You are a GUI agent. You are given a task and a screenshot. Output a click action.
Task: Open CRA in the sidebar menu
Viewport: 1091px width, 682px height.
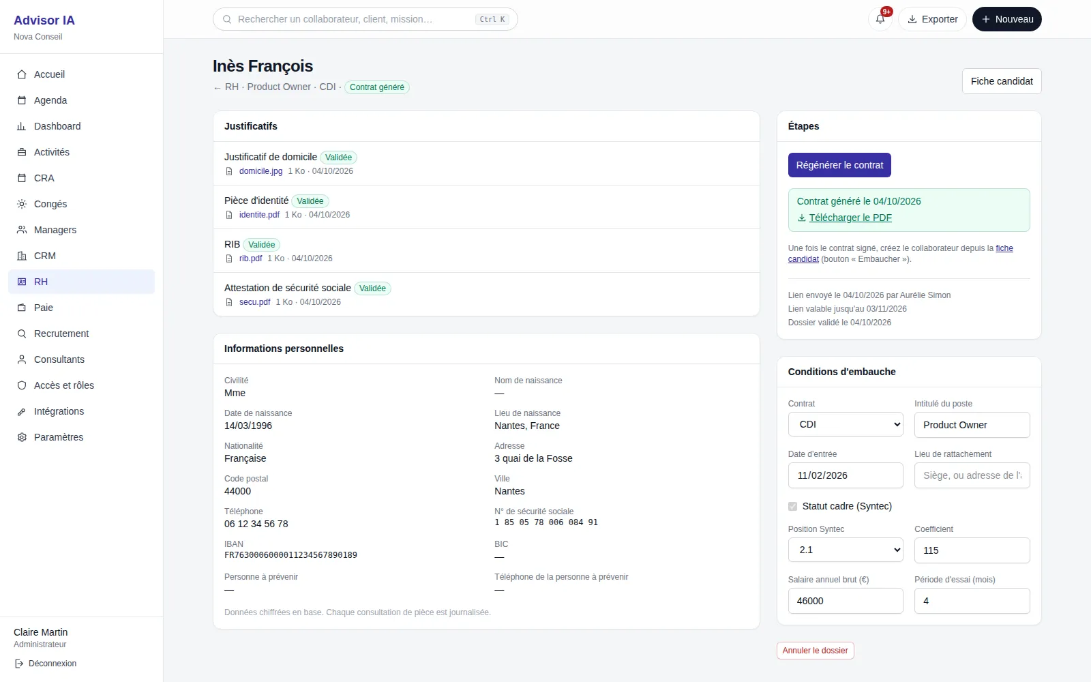click(x=81, y=178)
